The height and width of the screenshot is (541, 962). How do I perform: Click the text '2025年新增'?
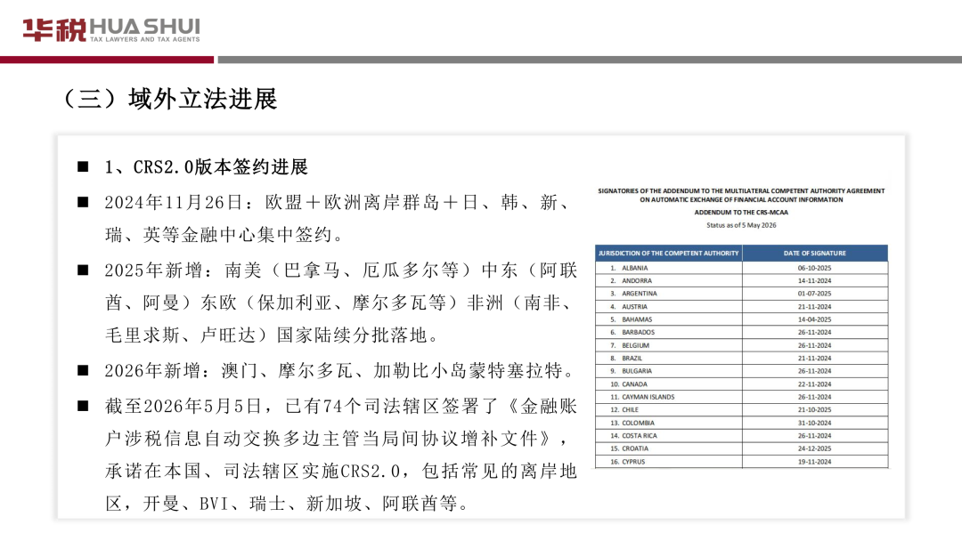[153, 270]
